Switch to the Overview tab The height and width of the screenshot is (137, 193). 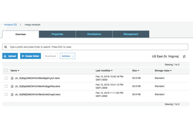21,34
